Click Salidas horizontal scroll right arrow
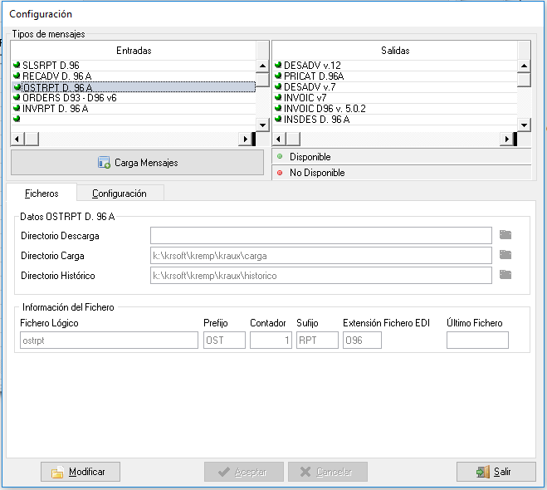The width and height of the screenshot is (547, 490). [506, 139]
